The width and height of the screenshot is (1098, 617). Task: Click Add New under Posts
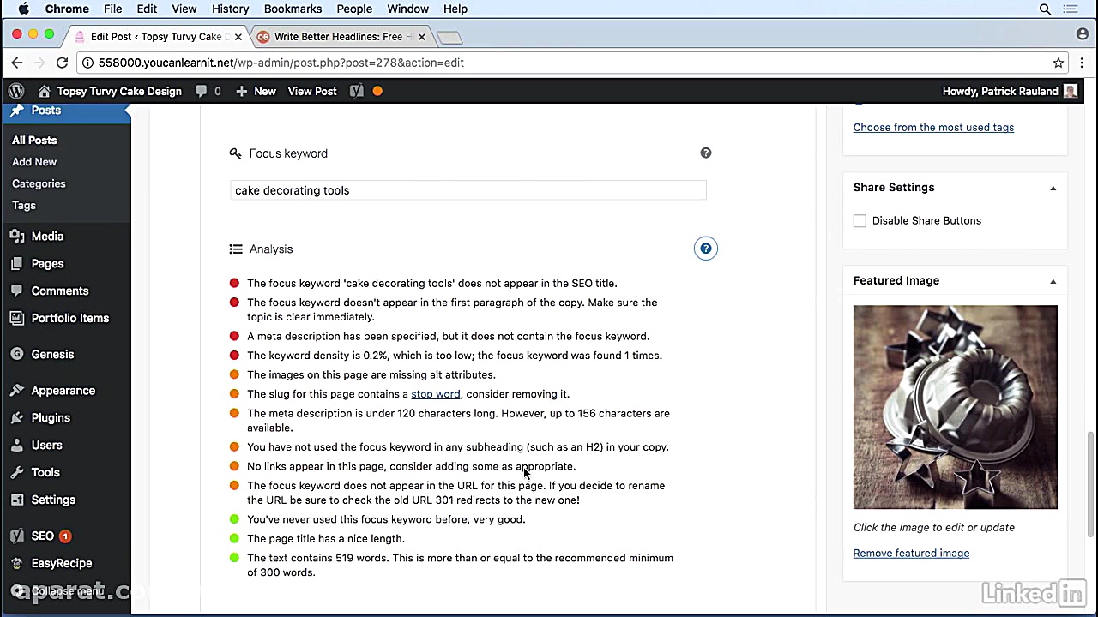point(34,162)
